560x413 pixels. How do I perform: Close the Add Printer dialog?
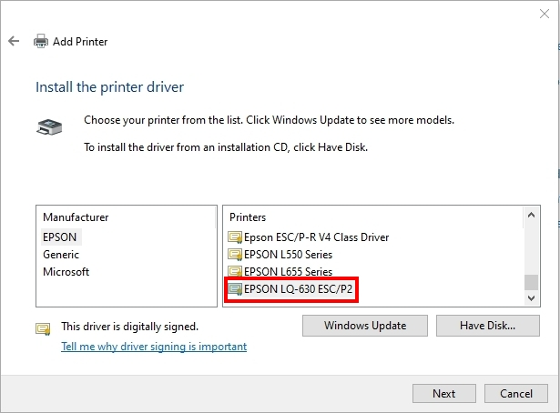click(x=545, y=14)
